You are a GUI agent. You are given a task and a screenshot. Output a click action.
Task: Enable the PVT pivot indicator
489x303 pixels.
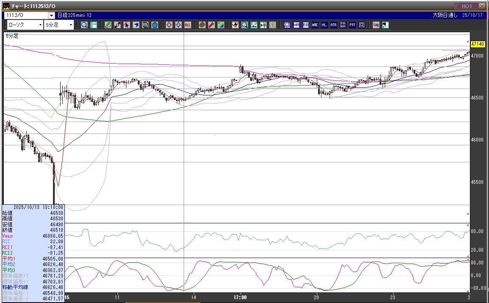point(352,25)
